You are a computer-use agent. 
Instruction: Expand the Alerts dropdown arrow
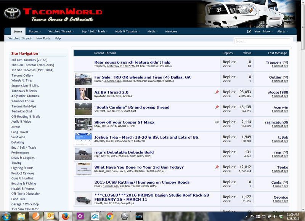tap(287, 32)
